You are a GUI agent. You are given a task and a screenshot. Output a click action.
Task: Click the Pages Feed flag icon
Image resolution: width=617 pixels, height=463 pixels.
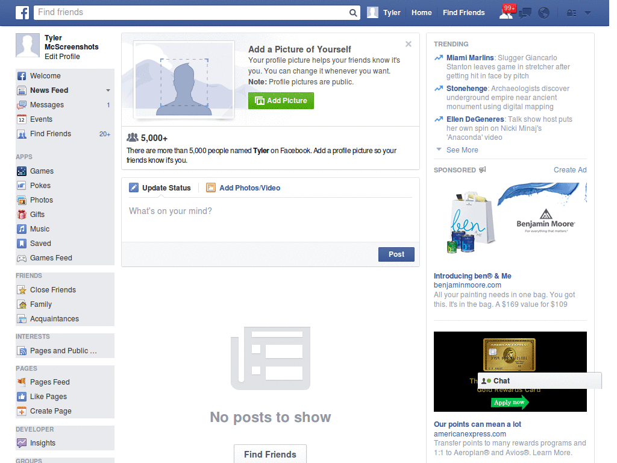[22, 382]
